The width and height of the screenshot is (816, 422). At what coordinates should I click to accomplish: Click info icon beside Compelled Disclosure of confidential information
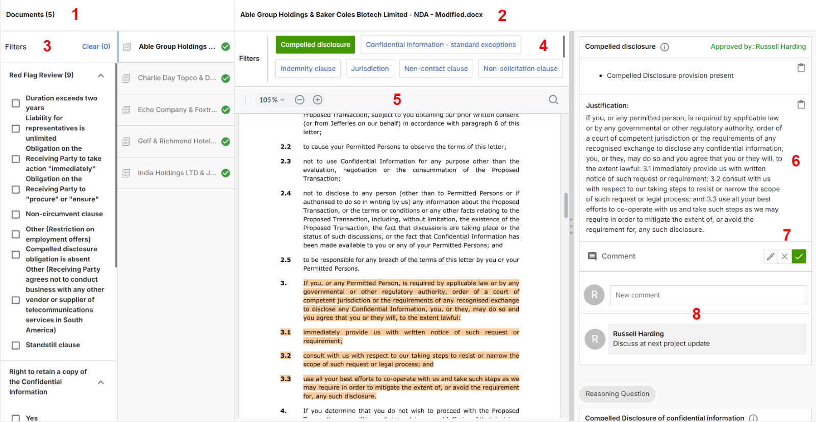[753, 418]
